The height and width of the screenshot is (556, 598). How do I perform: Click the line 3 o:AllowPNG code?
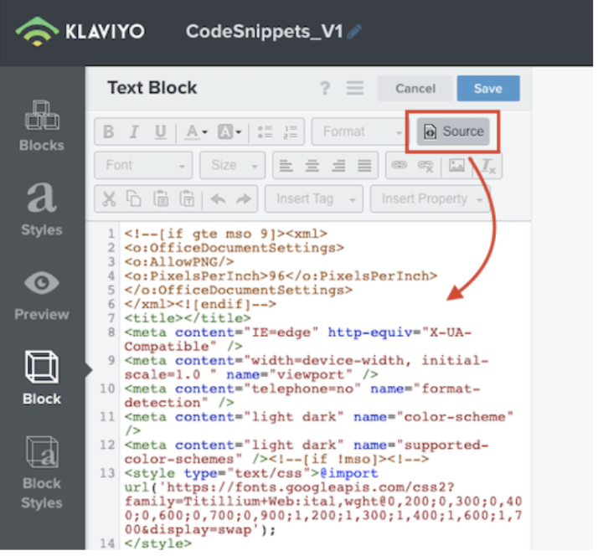click(x=179, y=262)
